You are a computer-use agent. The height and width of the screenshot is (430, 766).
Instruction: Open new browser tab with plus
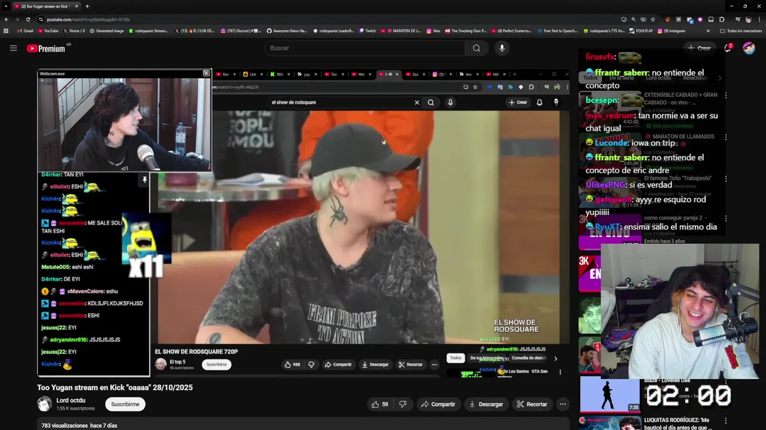coord(87,6)
